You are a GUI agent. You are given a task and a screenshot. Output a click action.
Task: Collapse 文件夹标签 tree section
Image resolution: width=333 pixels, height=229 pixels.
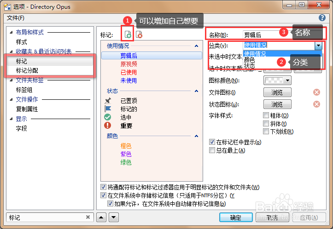point(11,80)
